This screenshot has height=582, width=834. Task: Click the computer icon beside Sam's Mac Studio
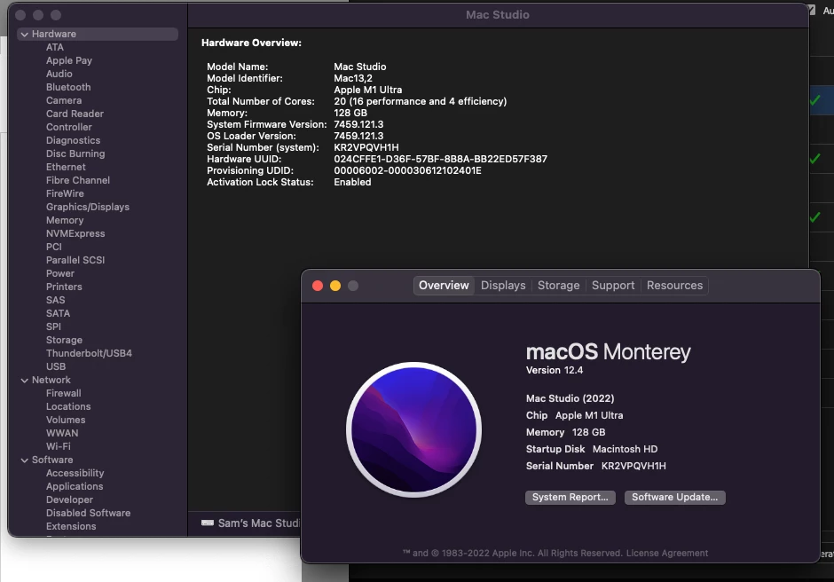pyautogui.click(x=208, y=523)
